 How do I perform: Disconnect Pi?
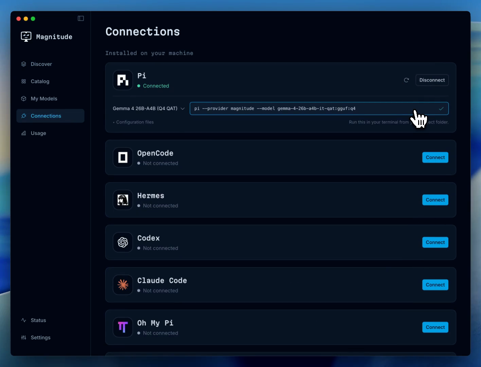pyautogui.click(x=432, y=80)
